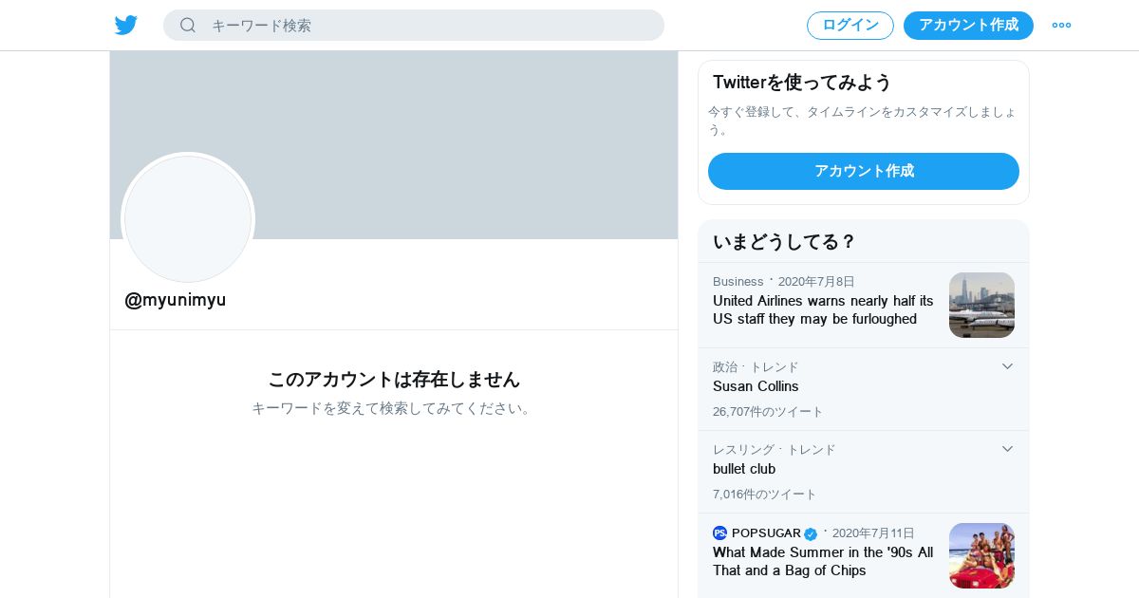
Task: Click the Twitter bird logo
Action: (x=126, y=26)
